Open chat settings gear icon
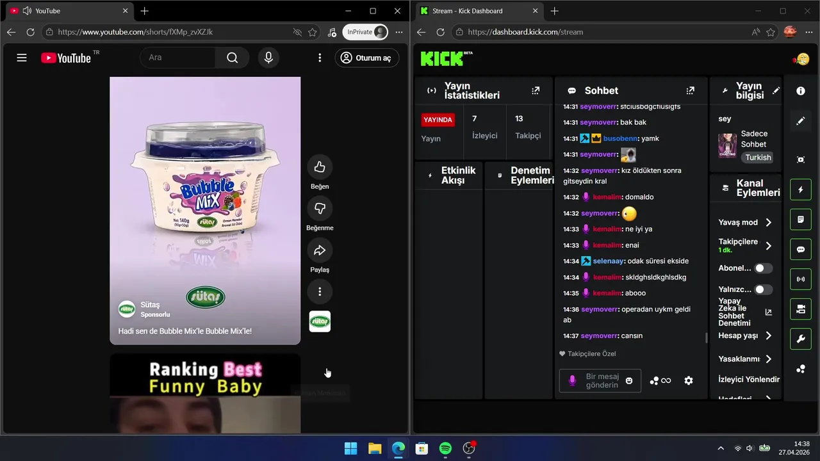This screenshot has width=820, height=461. point(689,380)
